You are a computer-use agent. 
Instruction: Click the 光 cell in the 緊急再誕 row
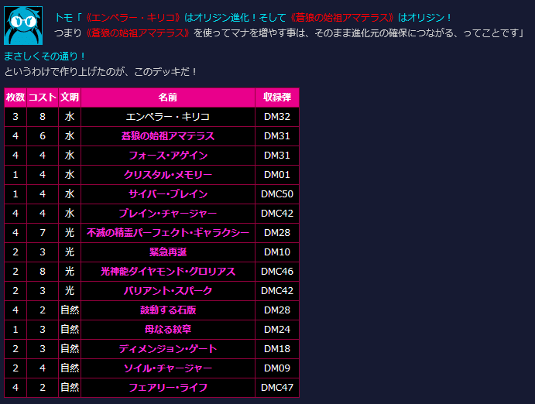pos(70,252)
